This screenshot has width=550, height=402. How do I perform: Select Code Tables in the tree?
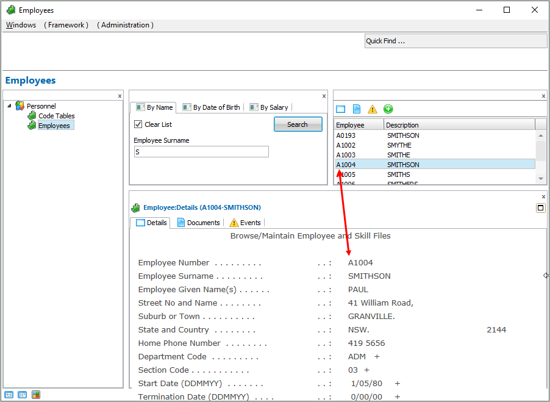tap(56, 116)
